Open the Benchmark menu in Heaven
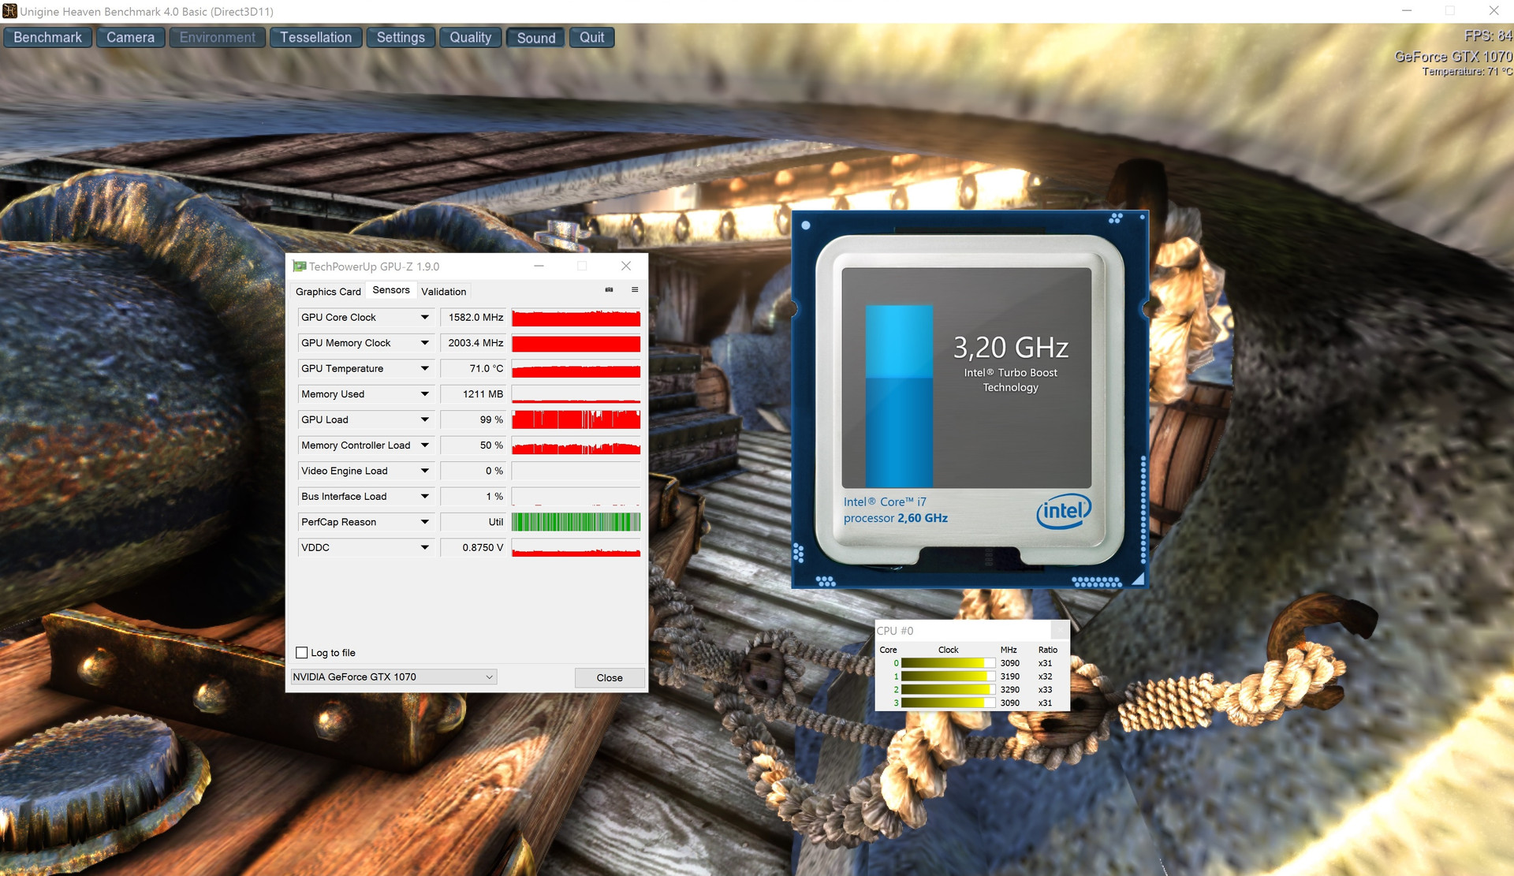Viewport: 1514px width, 876px height. click(48, 38)
